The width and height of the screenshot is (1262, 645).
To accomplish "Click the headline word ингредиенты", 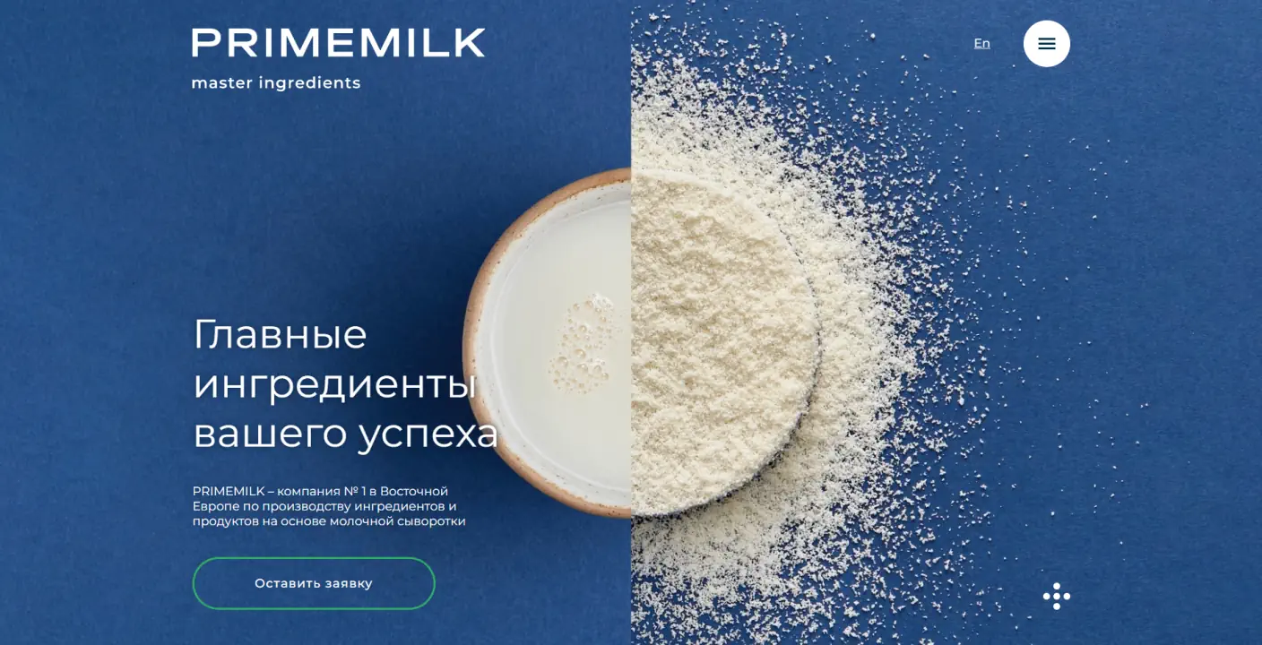I will coord(334,385).
